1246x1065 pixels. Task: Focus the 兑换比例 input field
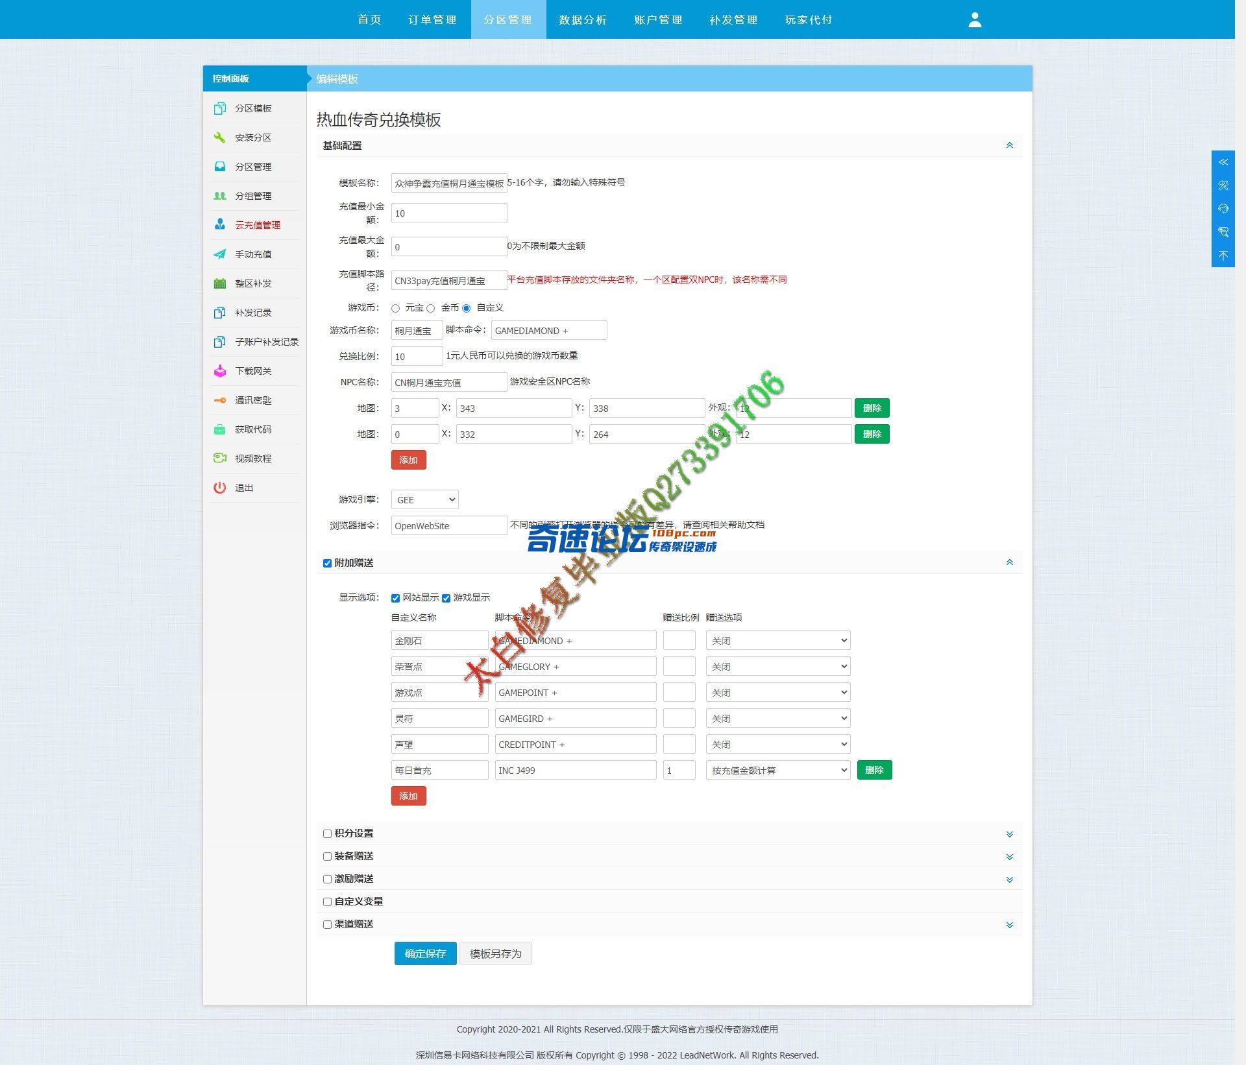pos(417,356)
